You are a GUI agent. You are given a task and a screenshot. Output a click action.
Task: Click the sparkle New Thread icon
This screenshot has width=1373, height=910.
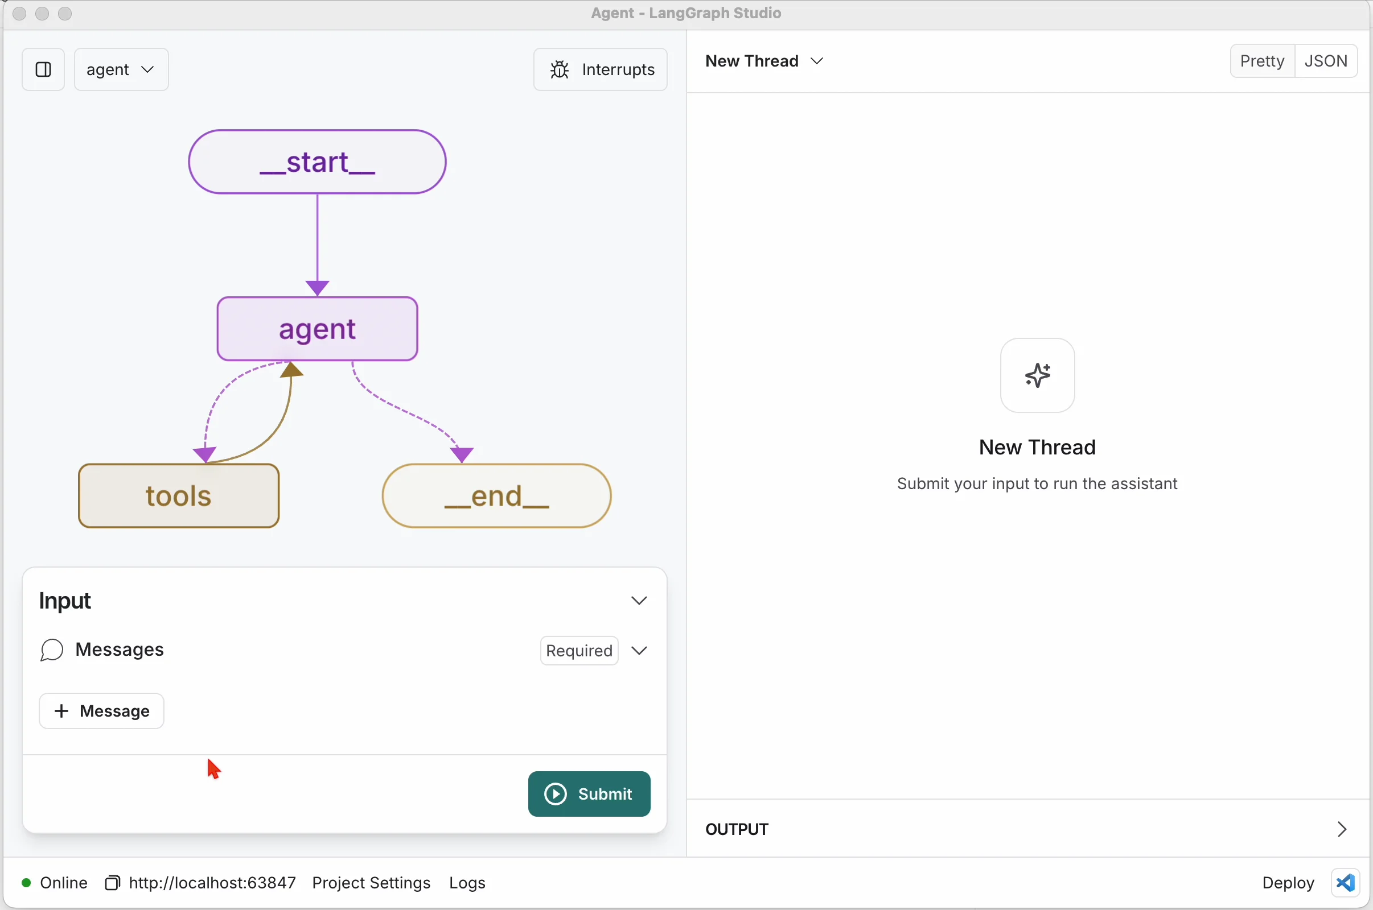coord(1037,375)
